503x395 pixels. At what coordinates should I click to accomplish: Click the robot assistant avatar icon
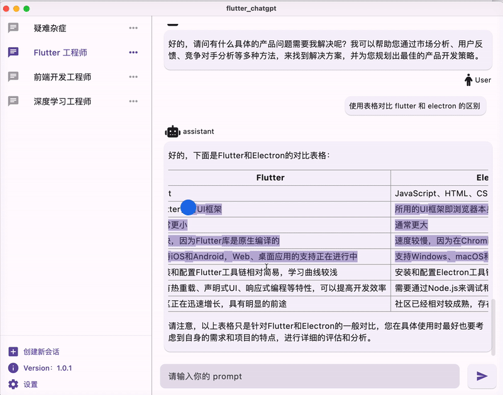tap(172, 131)
